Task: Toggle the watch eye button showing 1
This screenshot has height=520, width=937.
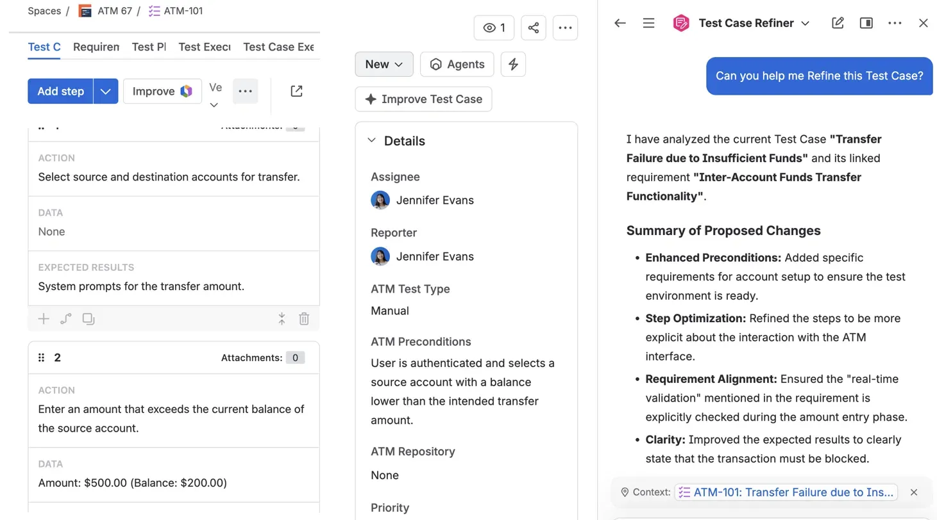Action: pyautogui.click(x=494, y=28)
